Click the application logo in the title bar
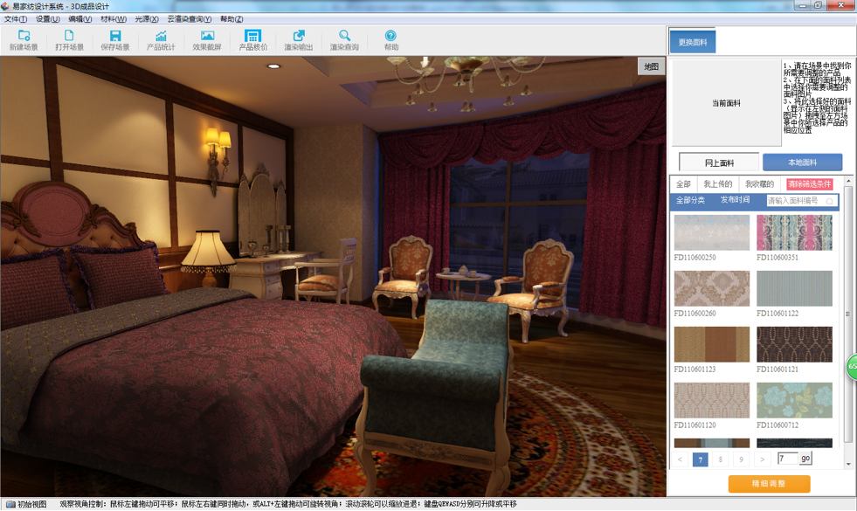 pos(5,6)
